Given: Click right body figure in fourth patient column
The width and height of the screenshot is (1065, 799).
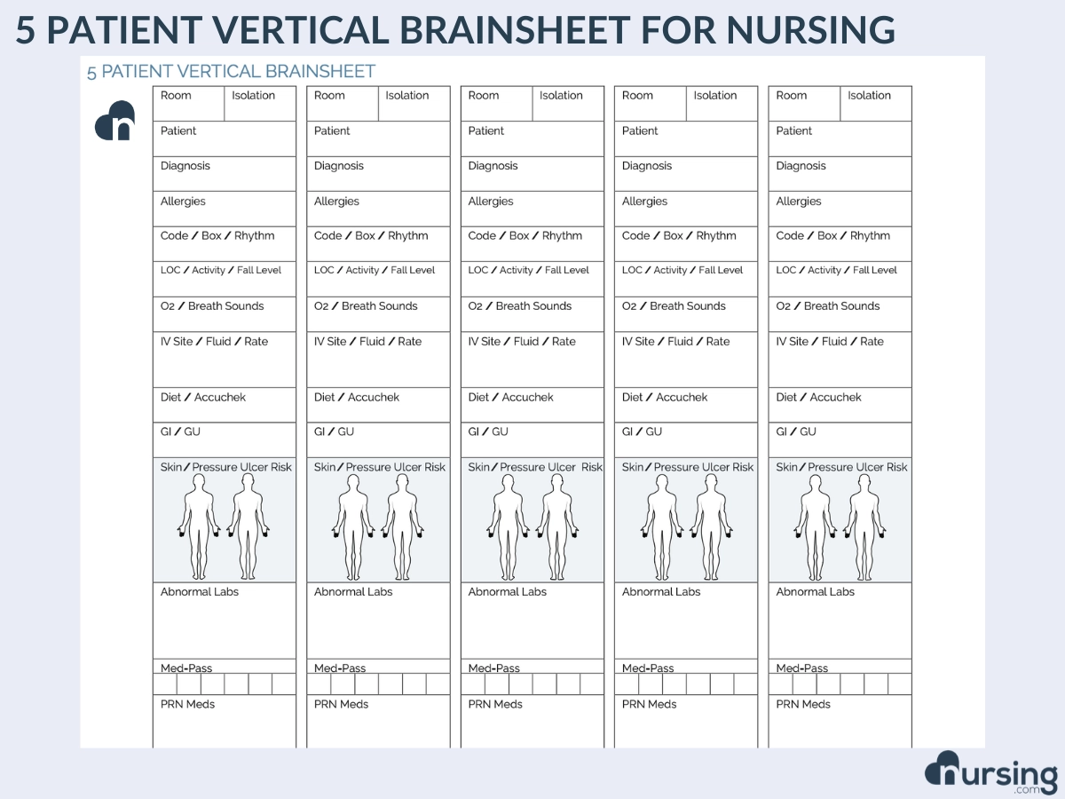Looking at the screenshot, I should 710,526.
